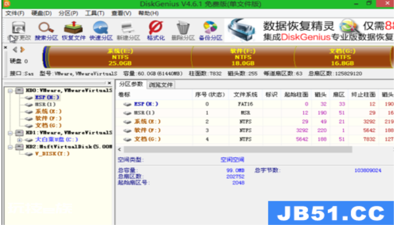Switch to the 分区参数 tab
The height and width of the screenshot is (225, 394).
(x=131, y=84)
